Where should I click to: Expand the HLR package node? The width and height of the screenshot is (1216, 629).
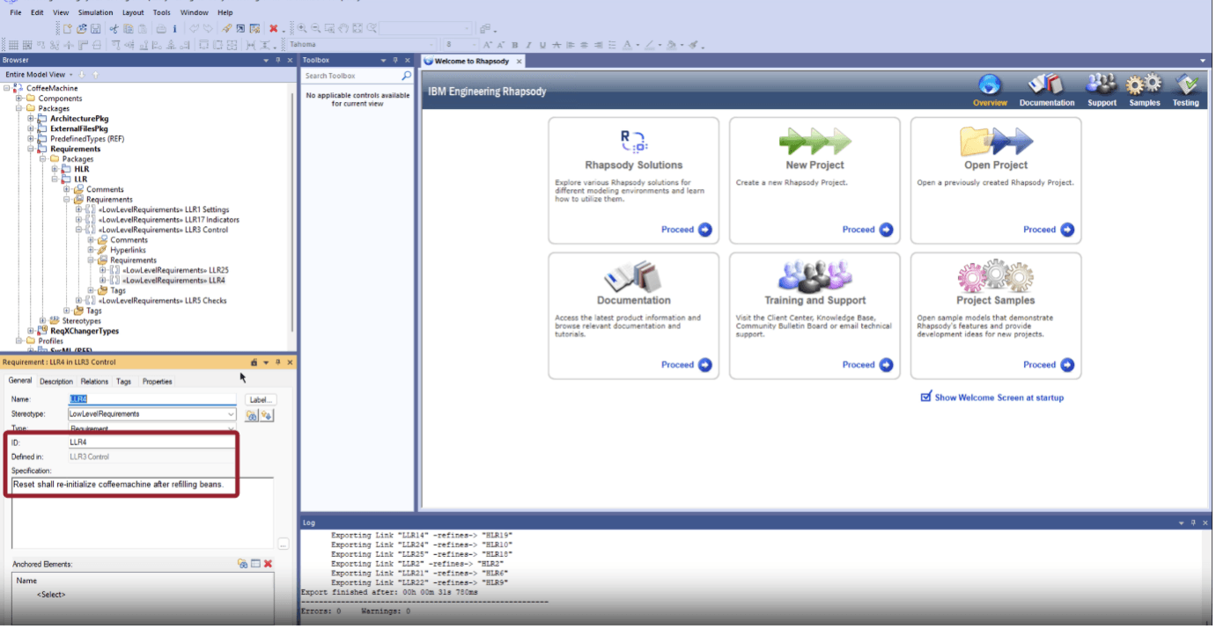coord(55,169)
